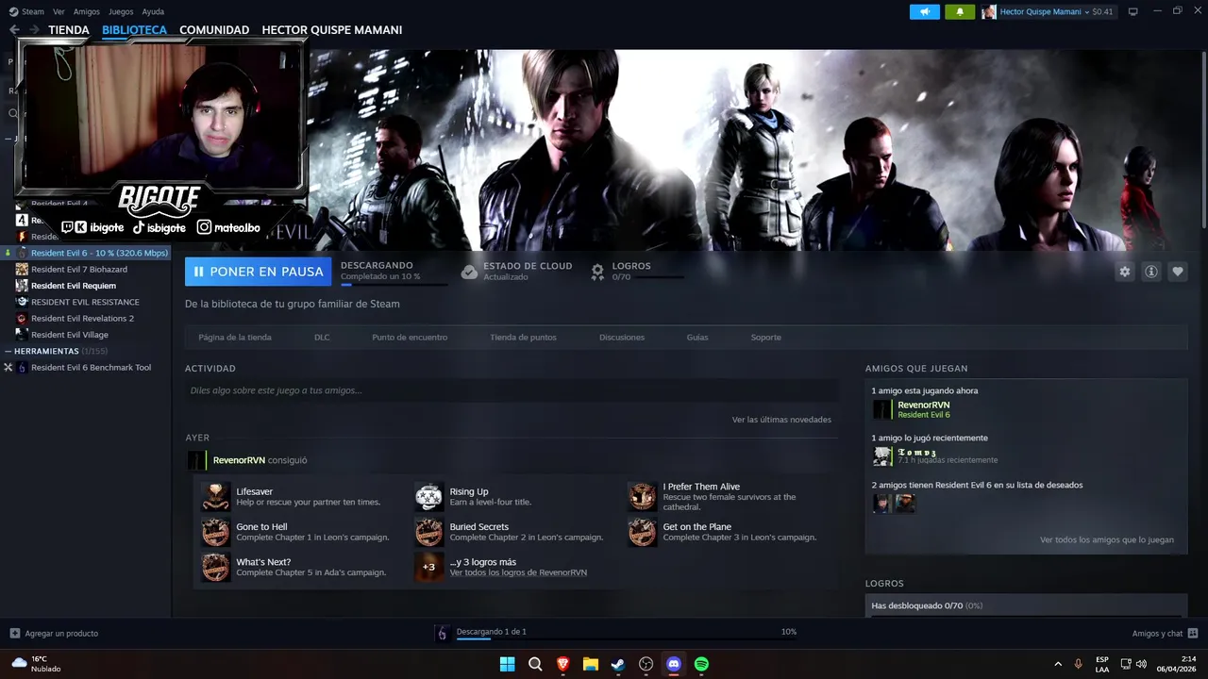Go to the BIBLIOTECA tab
1208x679 pixels.
(134, 30)
